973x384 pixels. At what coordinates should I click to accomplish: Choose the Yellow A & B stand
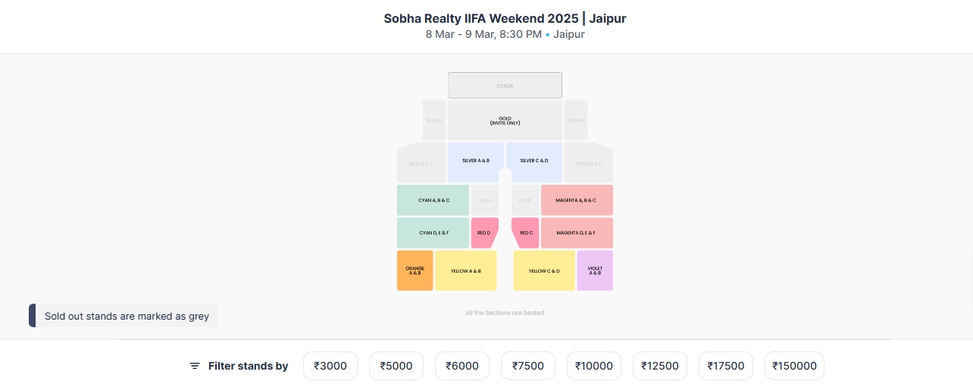click(x=465, y=270)
